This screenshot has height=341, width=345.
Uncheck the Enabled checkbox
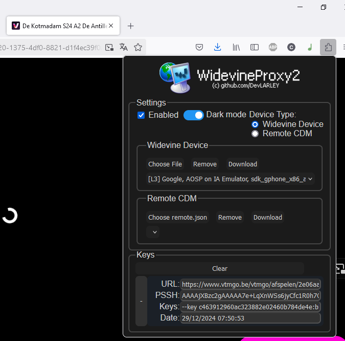click(x=141, y=115)
